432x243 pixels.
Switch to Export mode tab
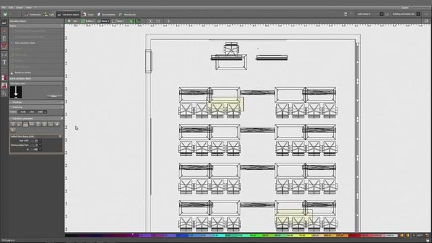[x=88, y=14]
